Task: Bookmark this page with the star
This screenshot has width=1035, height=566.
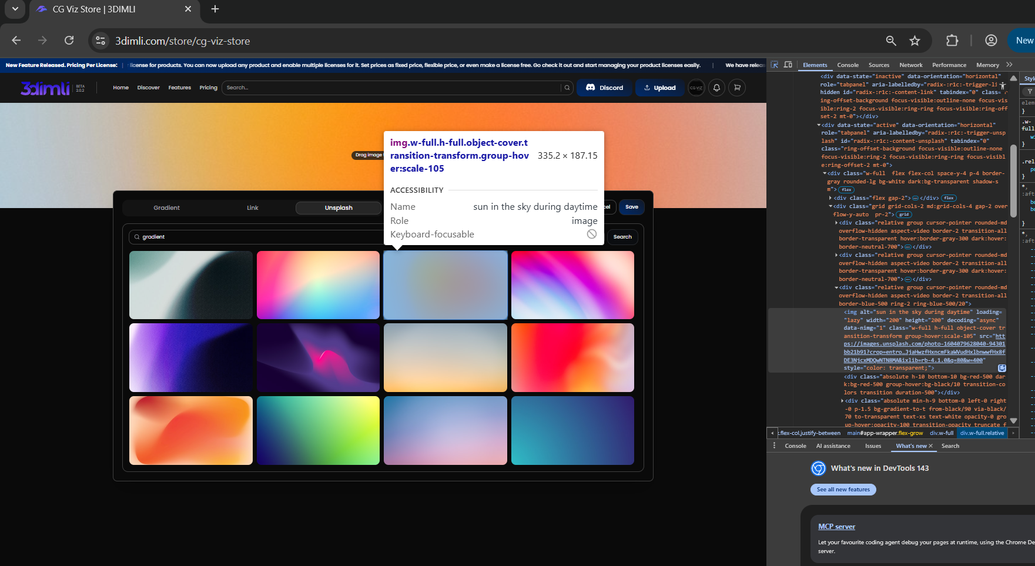Action: (x=915, y=41)
